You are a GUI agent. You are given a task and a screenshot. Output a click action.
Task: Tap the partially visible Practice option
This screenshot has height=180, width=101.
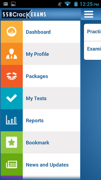tap(92, 33)
